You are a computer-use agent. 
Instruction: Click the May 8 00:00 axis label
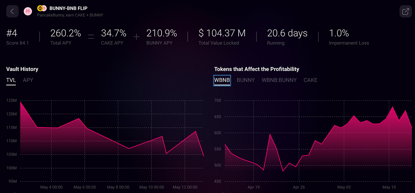point(118,187)
